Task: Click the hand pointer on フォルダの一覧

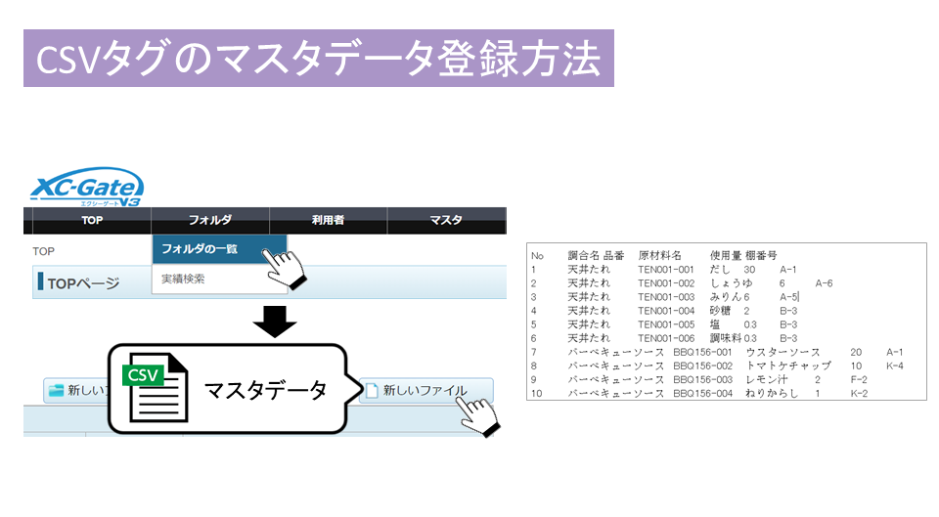Action: [286, 268]
